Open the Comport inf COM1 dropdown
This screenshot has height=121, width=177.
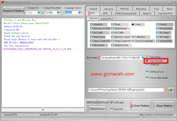point(39,13)
